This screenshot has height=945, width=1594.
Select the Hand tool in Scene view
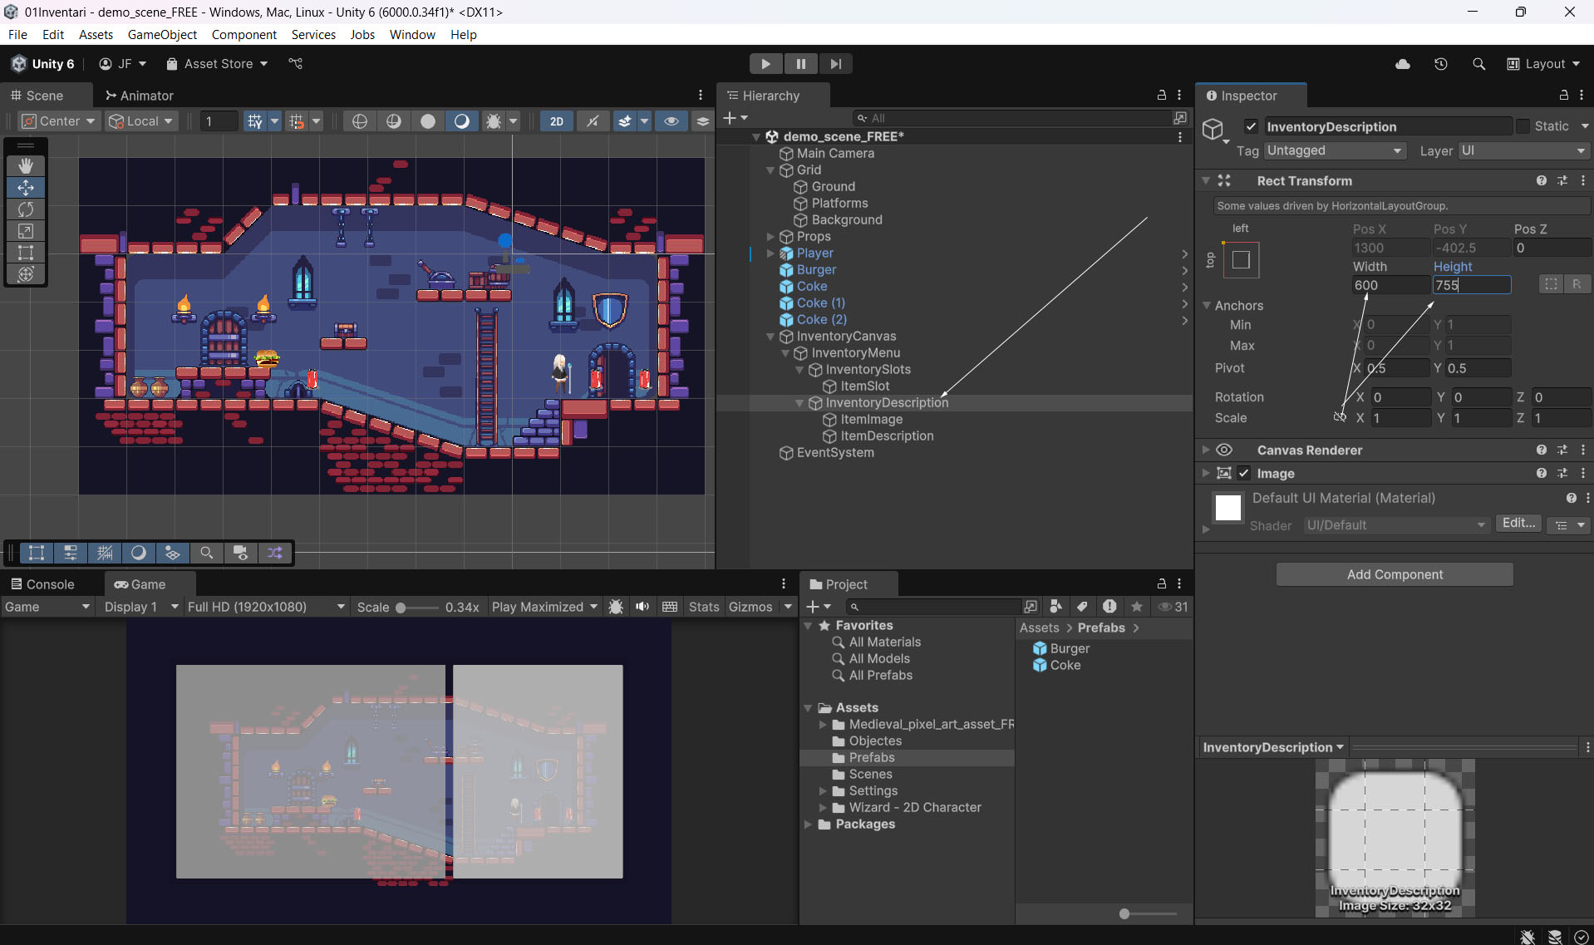pyautogui.click(x=26, y=165)
